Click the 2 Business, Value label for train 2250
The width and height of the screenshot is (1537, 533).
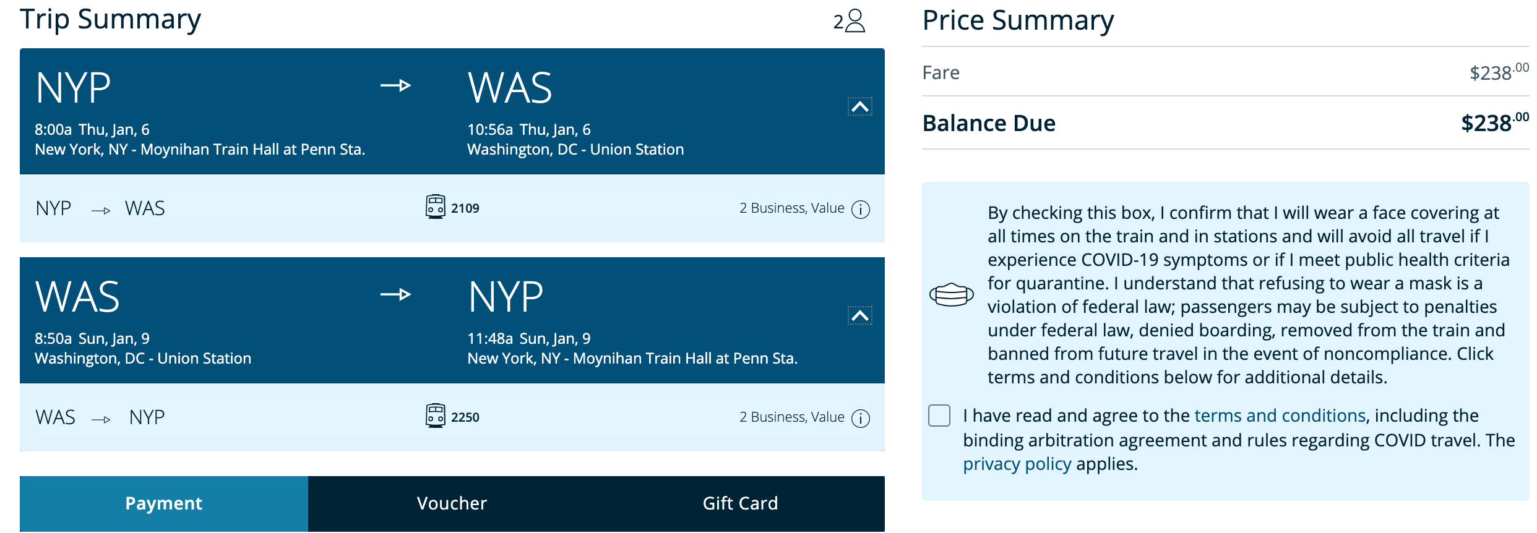coord(791,417)
